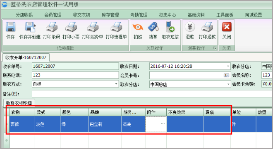
Task: Select the 收衣开单-160712007 tab
Action: (x=26, y=57)
